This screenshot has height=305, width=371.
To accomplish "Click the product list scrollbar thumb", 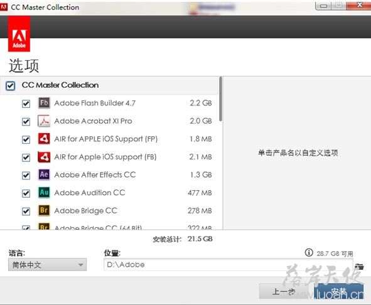I will click(220, 99).
